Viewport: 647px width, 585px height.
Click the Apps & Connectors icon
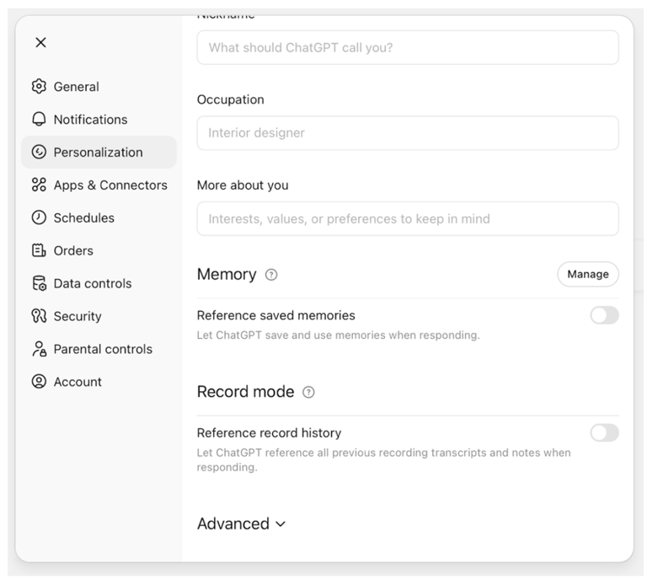pos(39,185)
